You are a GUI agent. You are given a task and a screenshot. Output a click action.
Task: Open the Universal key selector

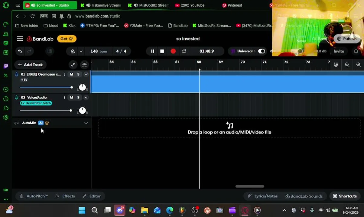coord(243,51)
